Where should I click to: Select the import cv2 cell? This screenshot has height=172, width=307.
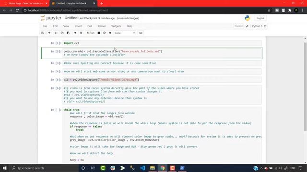coord(162,43)
